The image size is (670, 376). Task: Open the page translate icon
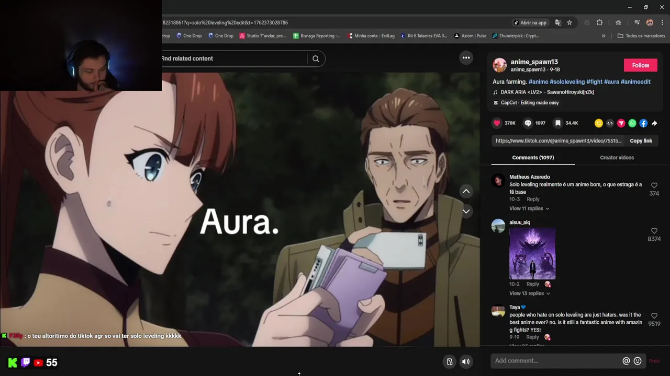coord(558,22)
